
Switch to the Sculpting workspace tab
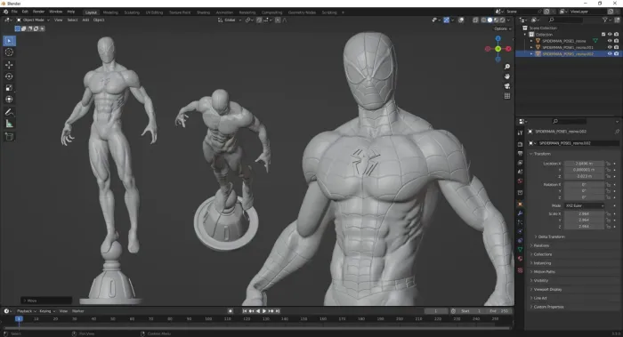(132, 12)
